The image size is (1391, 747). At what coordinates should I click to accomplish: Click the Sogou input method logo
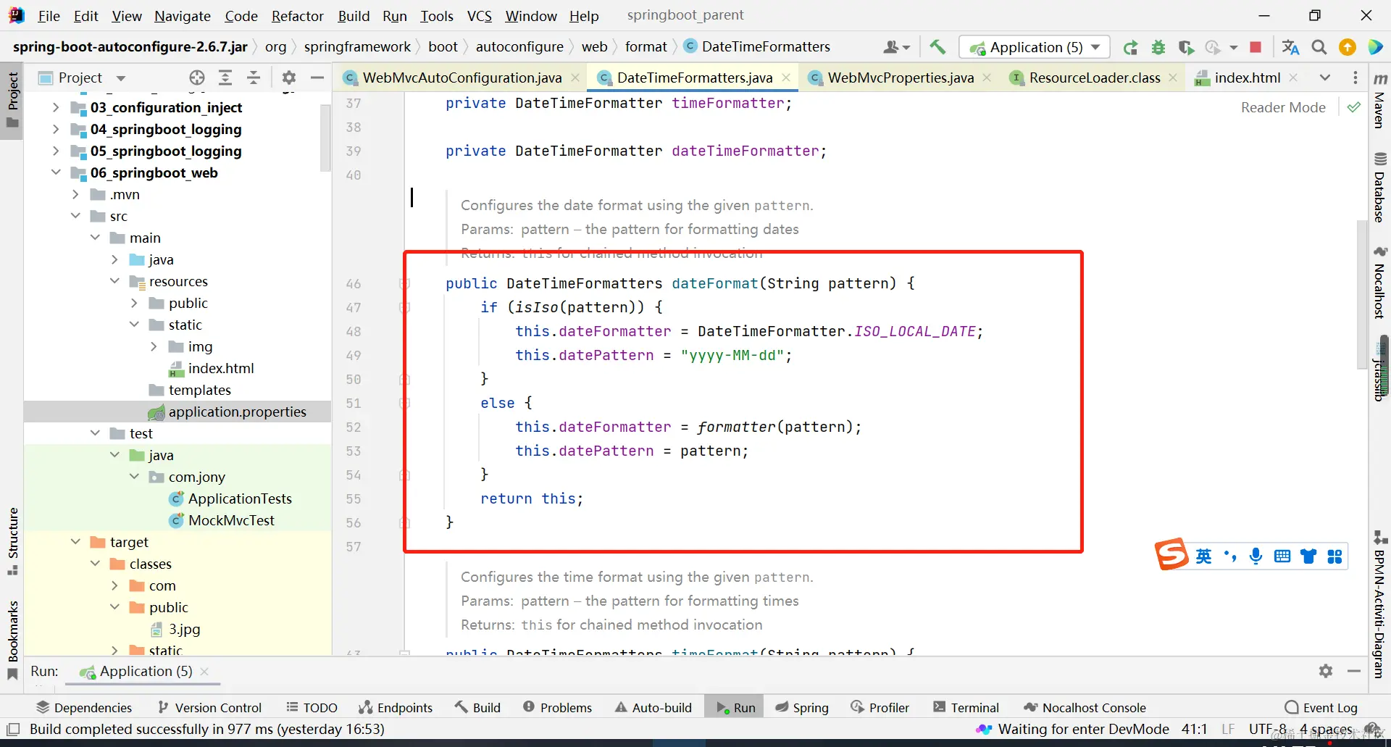coord(1171,554)
